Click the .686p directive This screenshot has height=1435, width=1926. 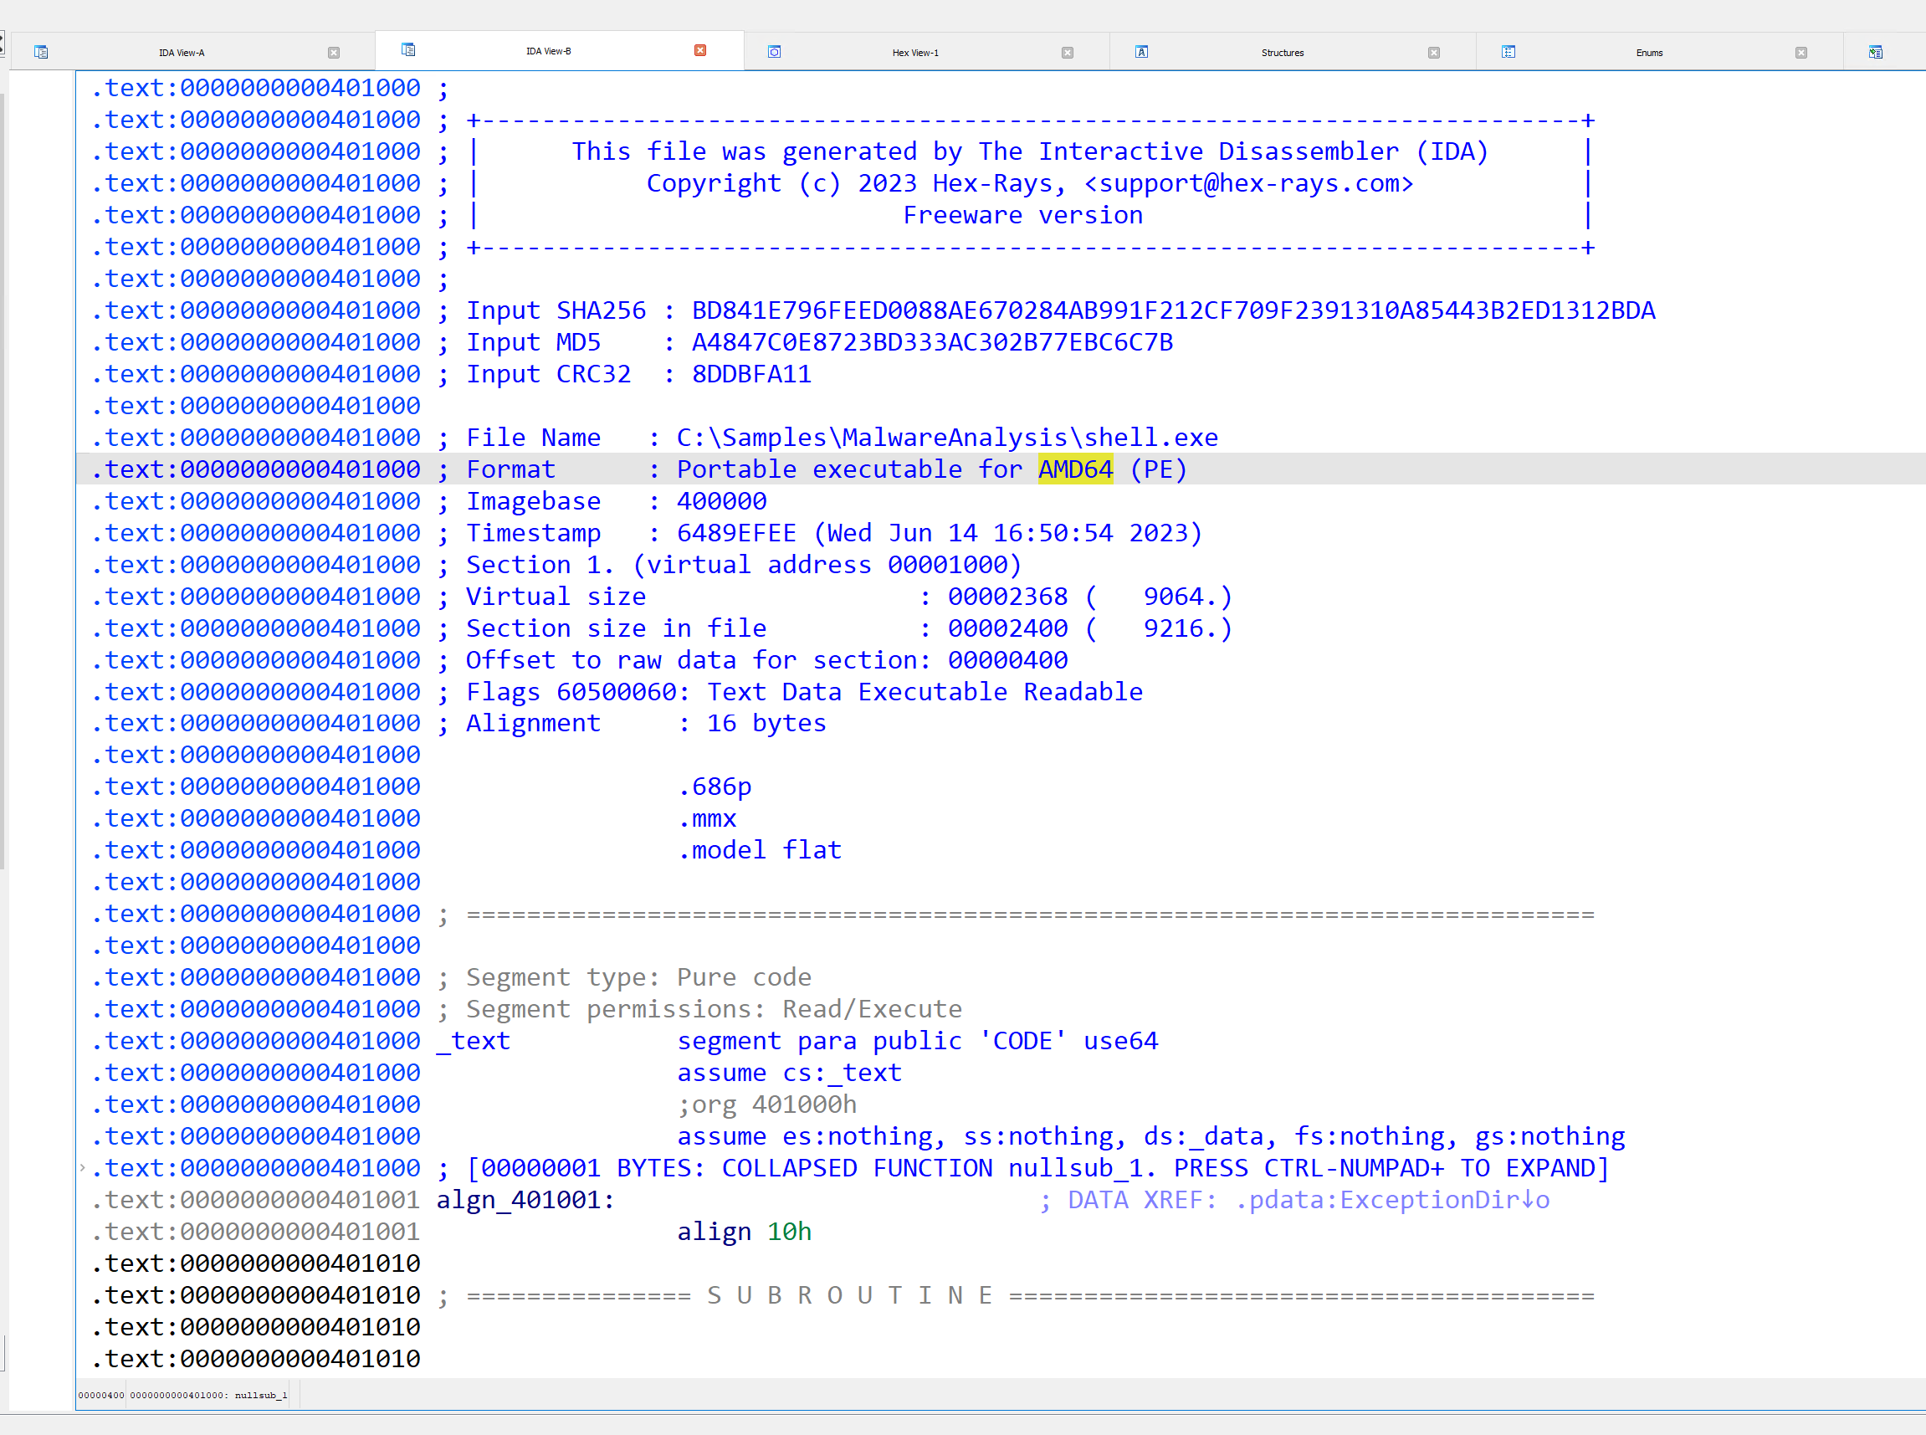[x=714, y=787]
